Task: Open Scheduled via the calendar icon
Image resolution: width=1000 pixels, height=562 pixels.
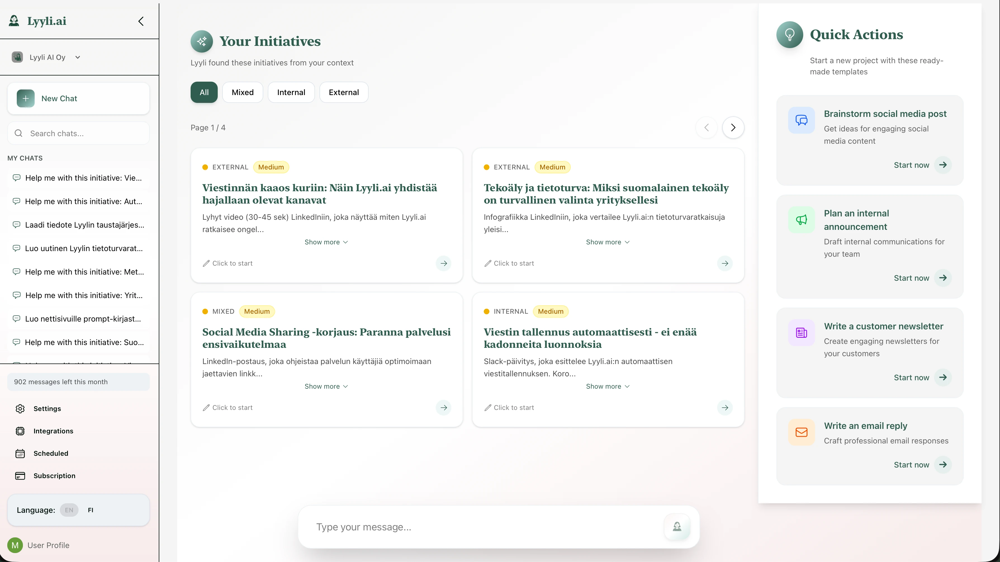Action: [x=20, y=453]
